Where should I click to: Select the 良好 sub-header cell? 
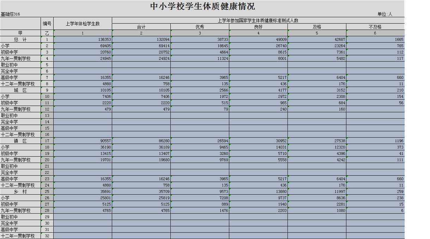[x=258, y=27]
